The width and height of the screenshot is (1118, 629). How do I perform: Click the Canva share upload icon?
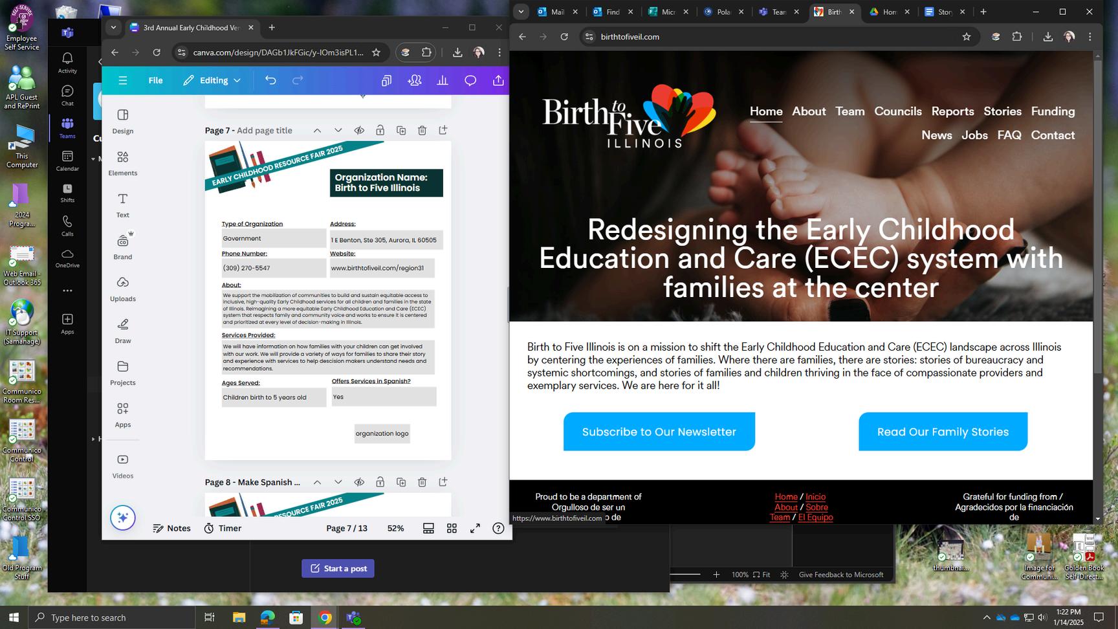(x=498, y=80)
